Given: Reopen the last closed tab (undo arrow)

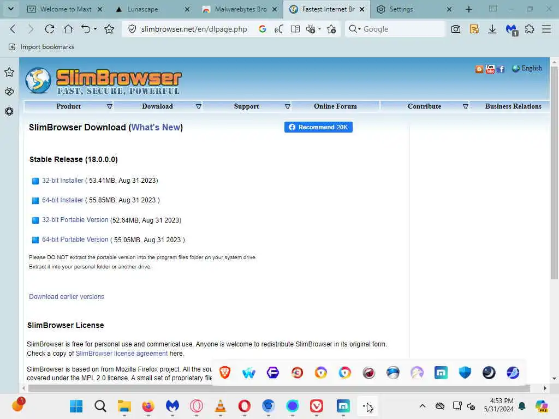Looking at the screenshot, I should [x=86, y=29].
